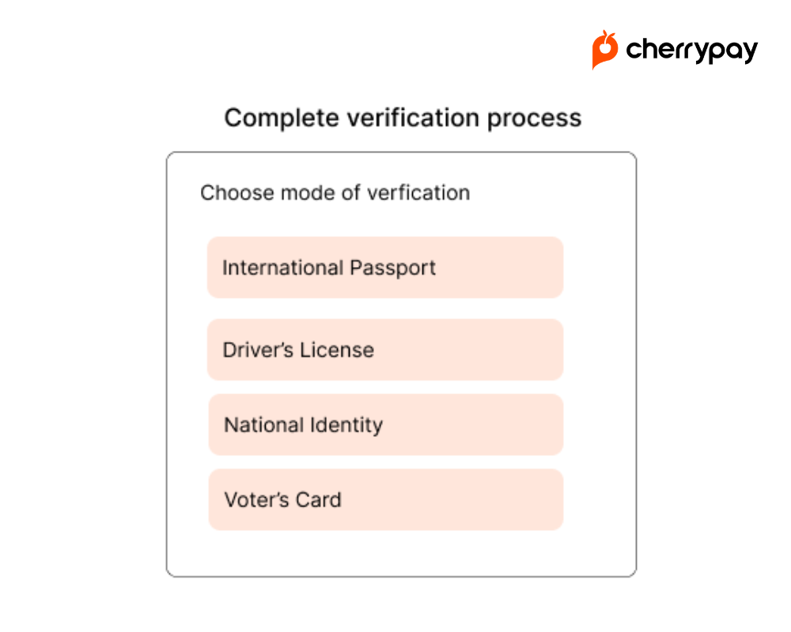Image resolution: width=791 pixels, height=632 pixels.
Task: Verify using an International Passport
Action: tap(385, 267)
